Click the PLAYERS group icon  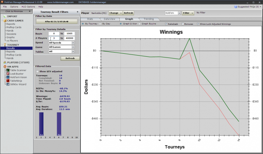[5, 62]
